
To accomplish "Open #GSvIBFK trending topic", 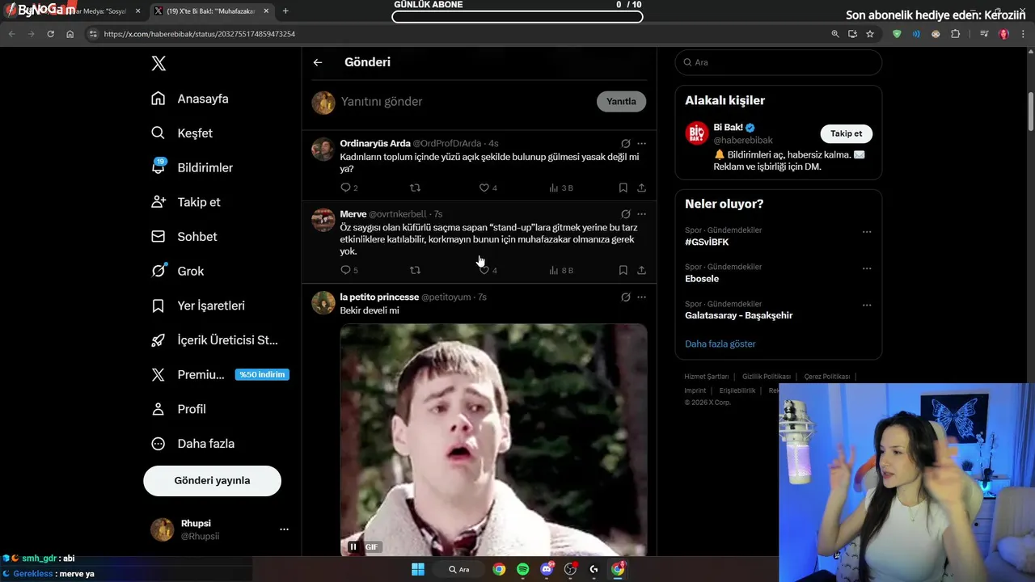I will click(x=707, y=242).
